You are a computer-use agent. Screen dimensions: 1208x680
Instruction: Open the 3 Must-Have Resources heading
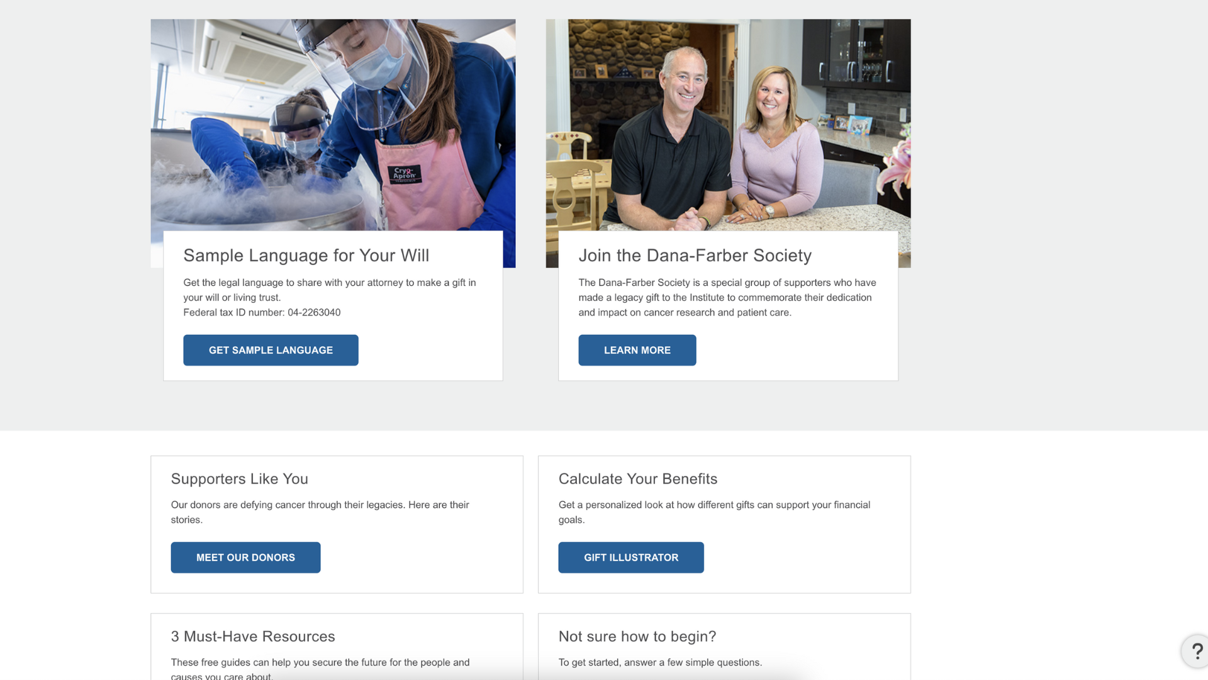[252, 636]
